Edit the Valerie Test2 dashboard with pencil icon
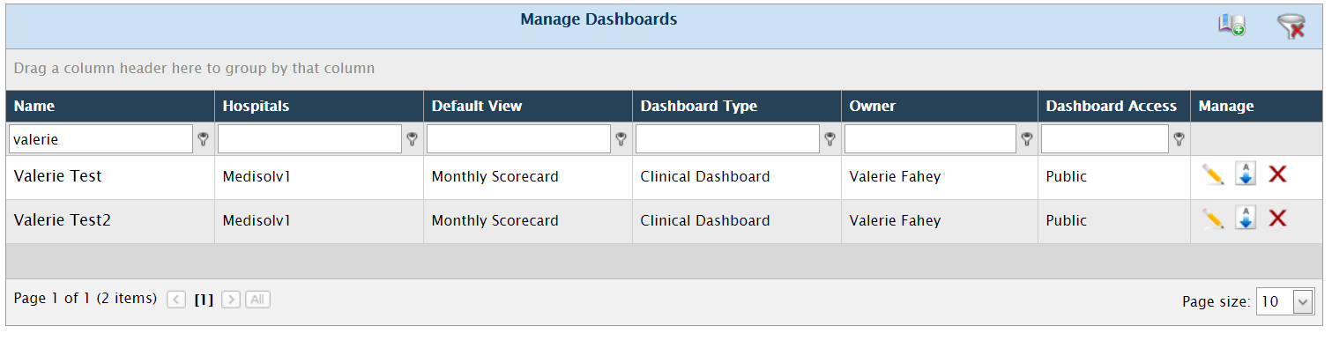The width and height of the screenshot is (1332, 341). pyautogui.click(x=1213, y=219)
